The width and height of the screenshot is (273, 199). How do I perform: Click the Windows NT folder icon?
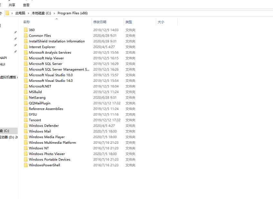click(26, 148)
